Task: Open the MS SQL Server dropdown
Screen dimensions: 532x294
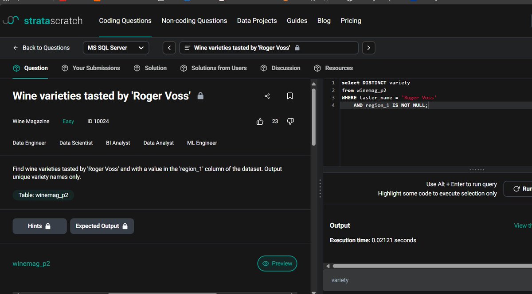Action: [116, 48]
